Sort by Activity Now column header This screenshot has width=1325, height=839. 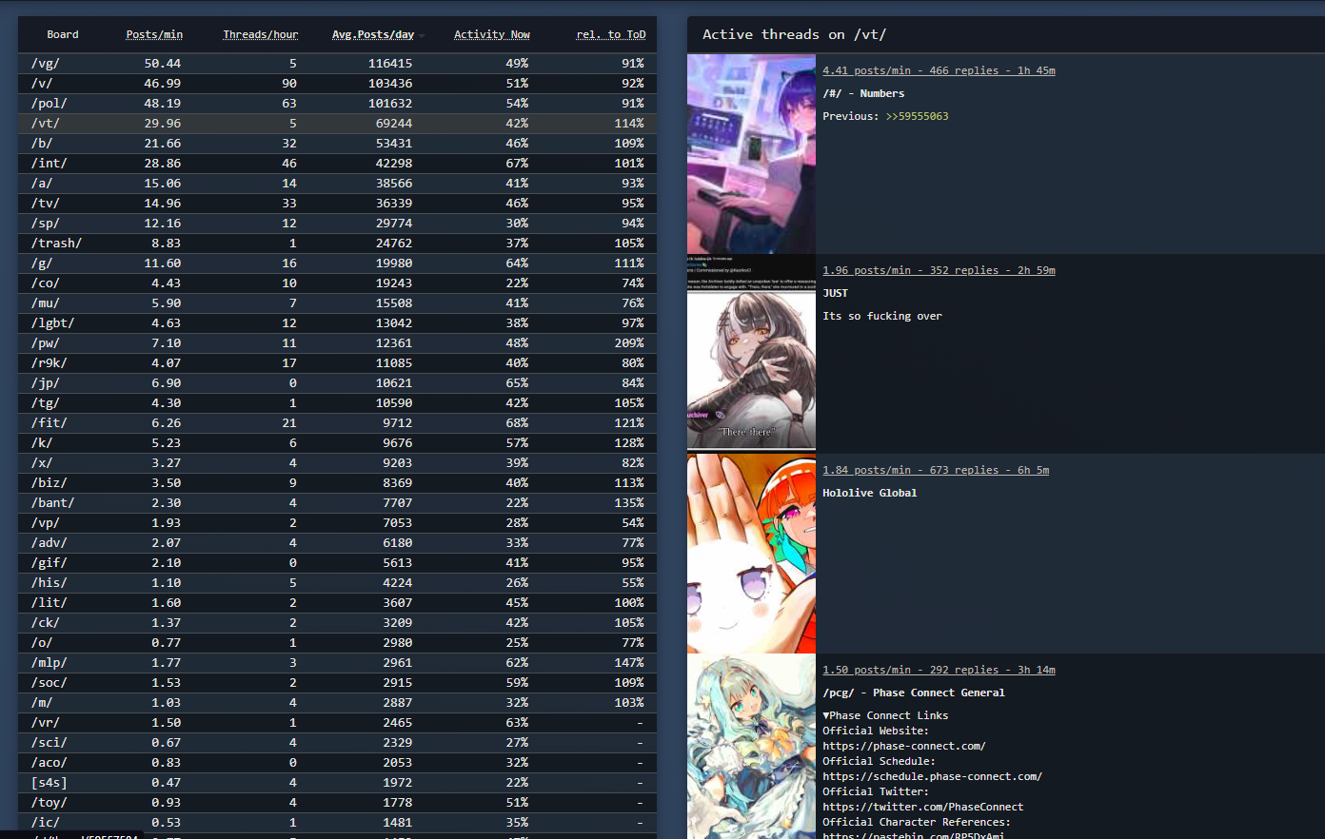(491, 34)
